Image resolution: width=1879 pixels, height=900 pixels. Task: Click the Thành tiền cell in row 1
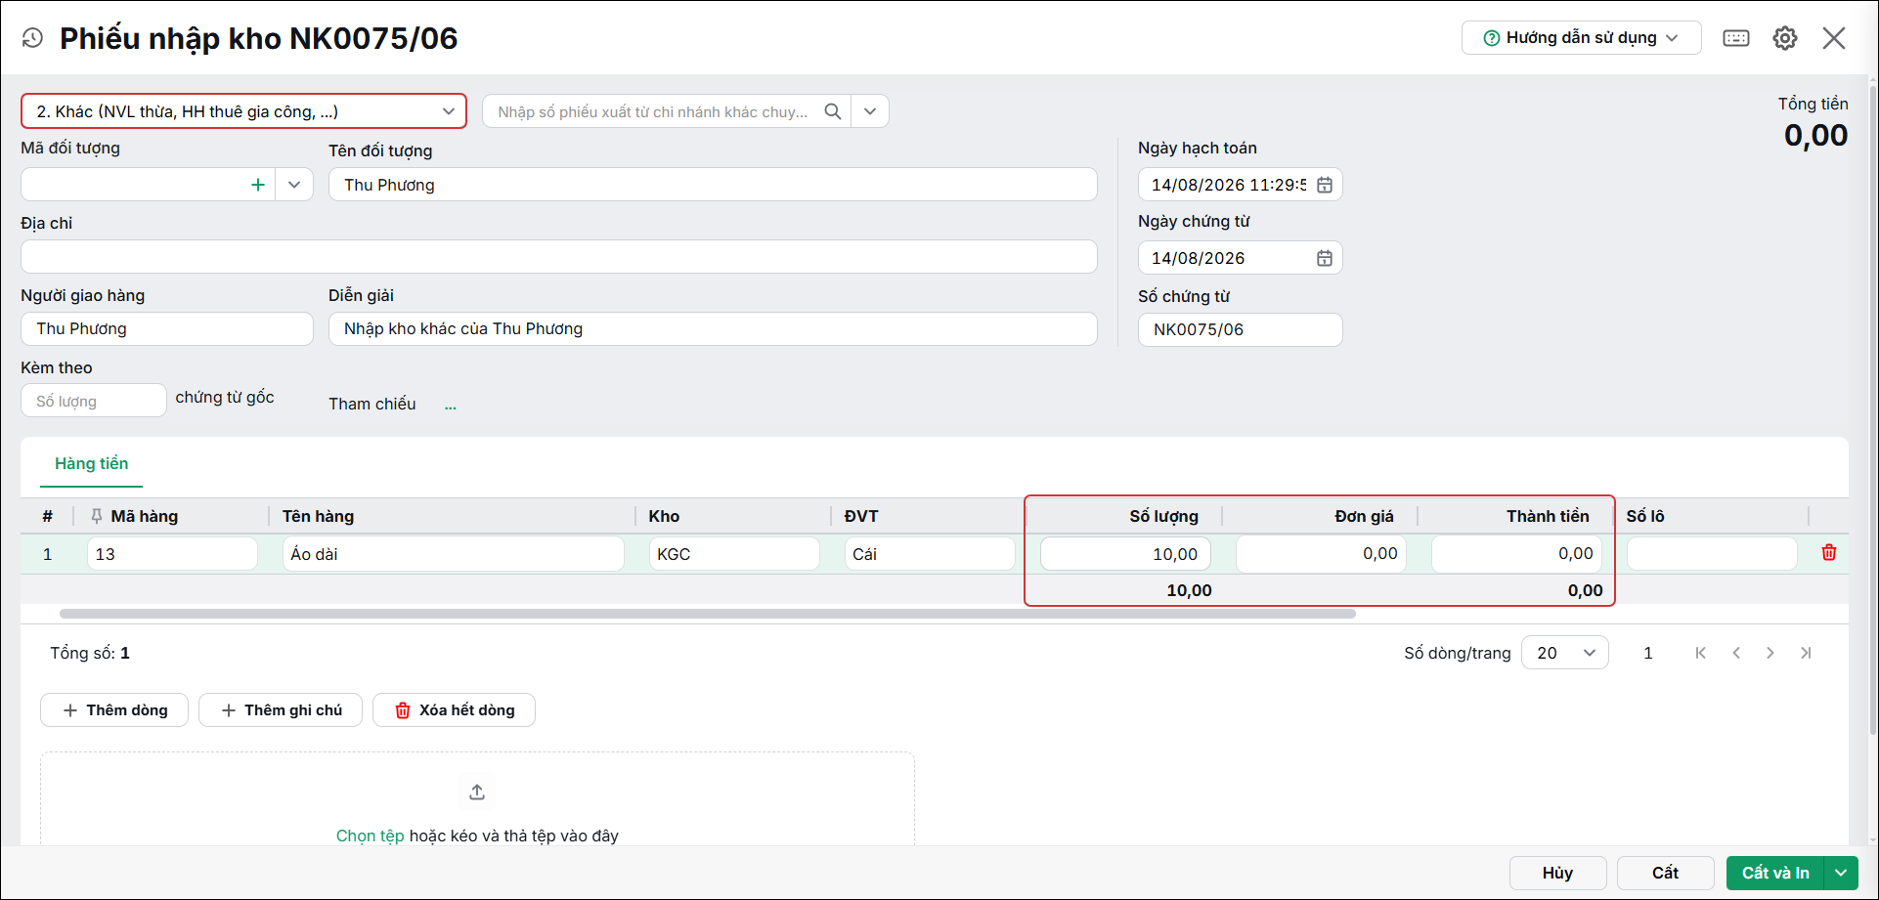tap(1516, 554)
